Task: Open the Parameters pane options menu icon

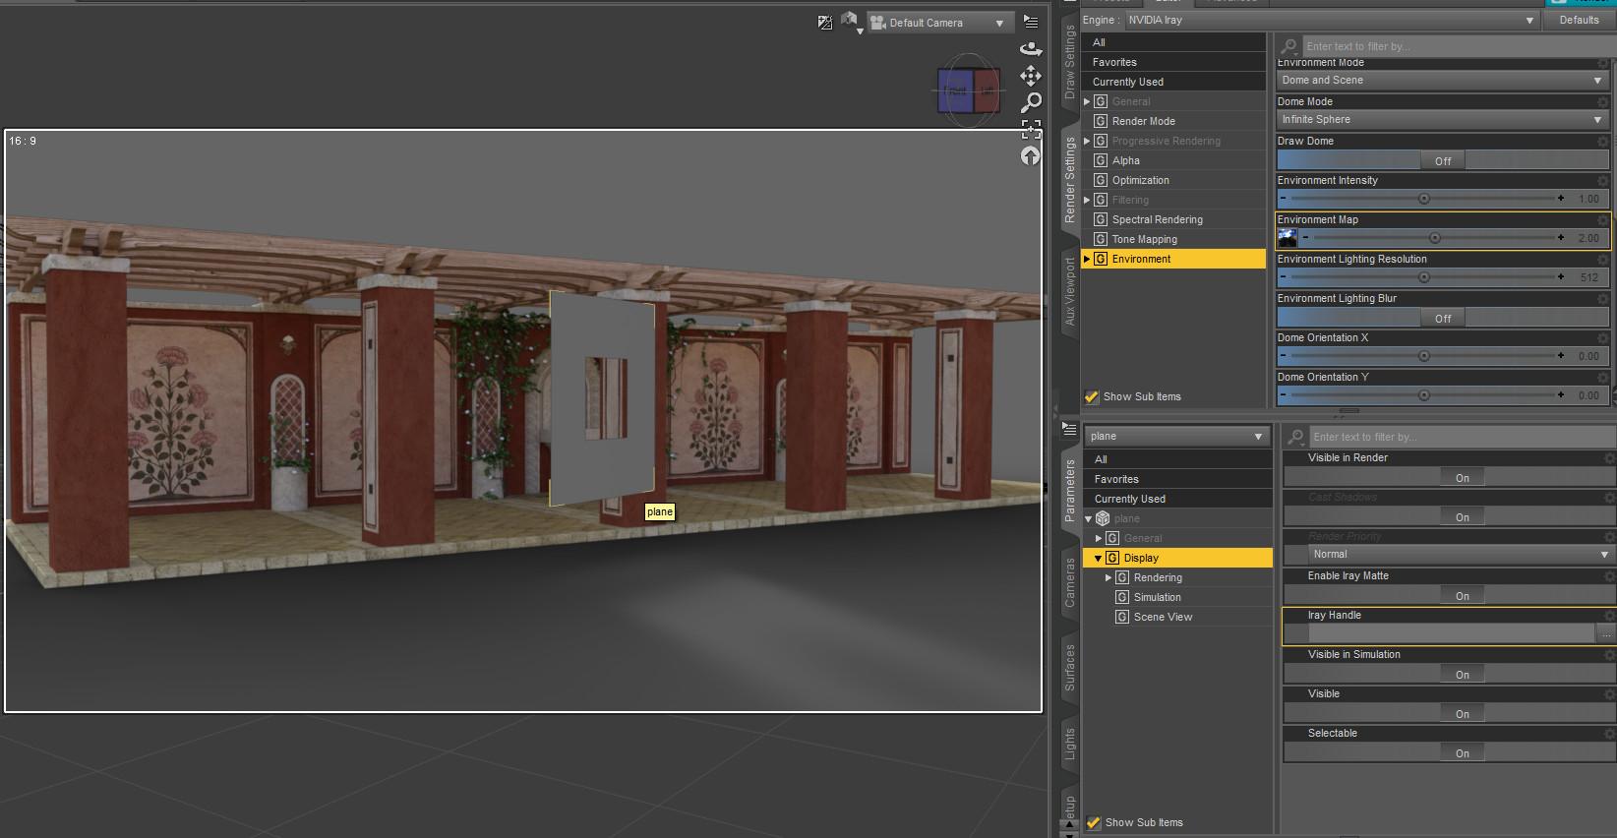Action: [1069, 429]
